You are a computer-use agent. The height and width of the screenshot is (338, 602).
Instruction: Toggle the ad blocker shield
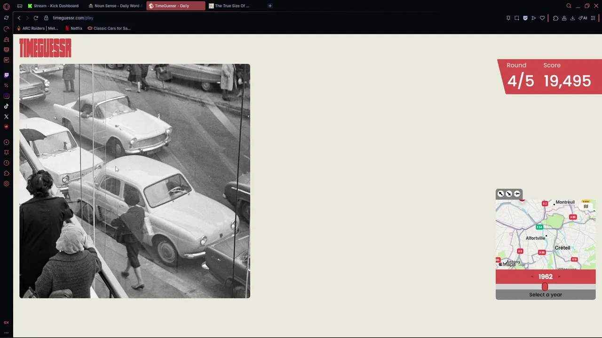(525, 18)
